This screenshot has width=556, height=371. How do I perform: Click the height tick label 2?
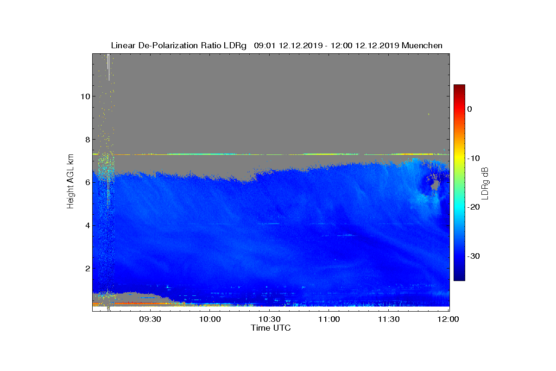click(x=87, y=269)
